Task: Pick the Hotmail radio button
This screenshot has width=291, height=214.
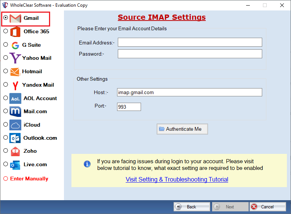Action: point(6,71)
